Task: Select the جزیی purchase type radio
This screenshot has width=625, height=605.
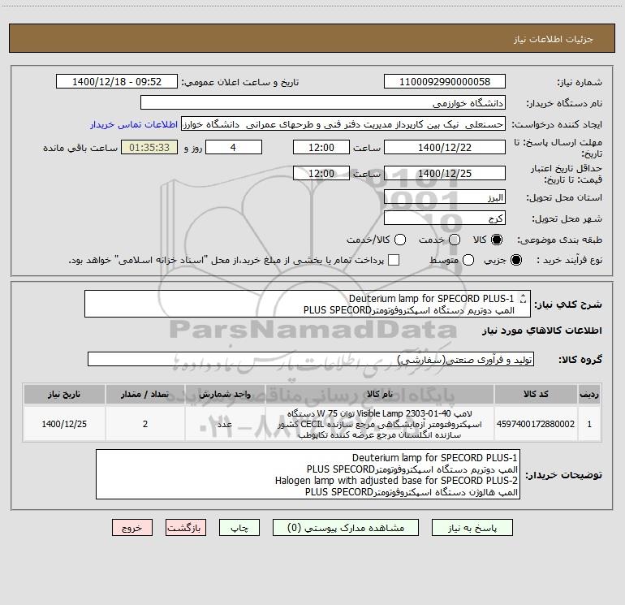Action: [x=516, y=260]
